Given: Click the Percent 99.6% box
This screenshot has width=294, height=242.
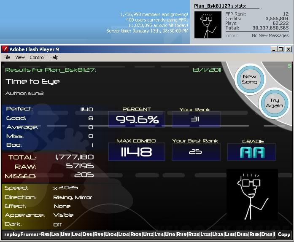Looking at the screenshot, I should pos(137,120).
